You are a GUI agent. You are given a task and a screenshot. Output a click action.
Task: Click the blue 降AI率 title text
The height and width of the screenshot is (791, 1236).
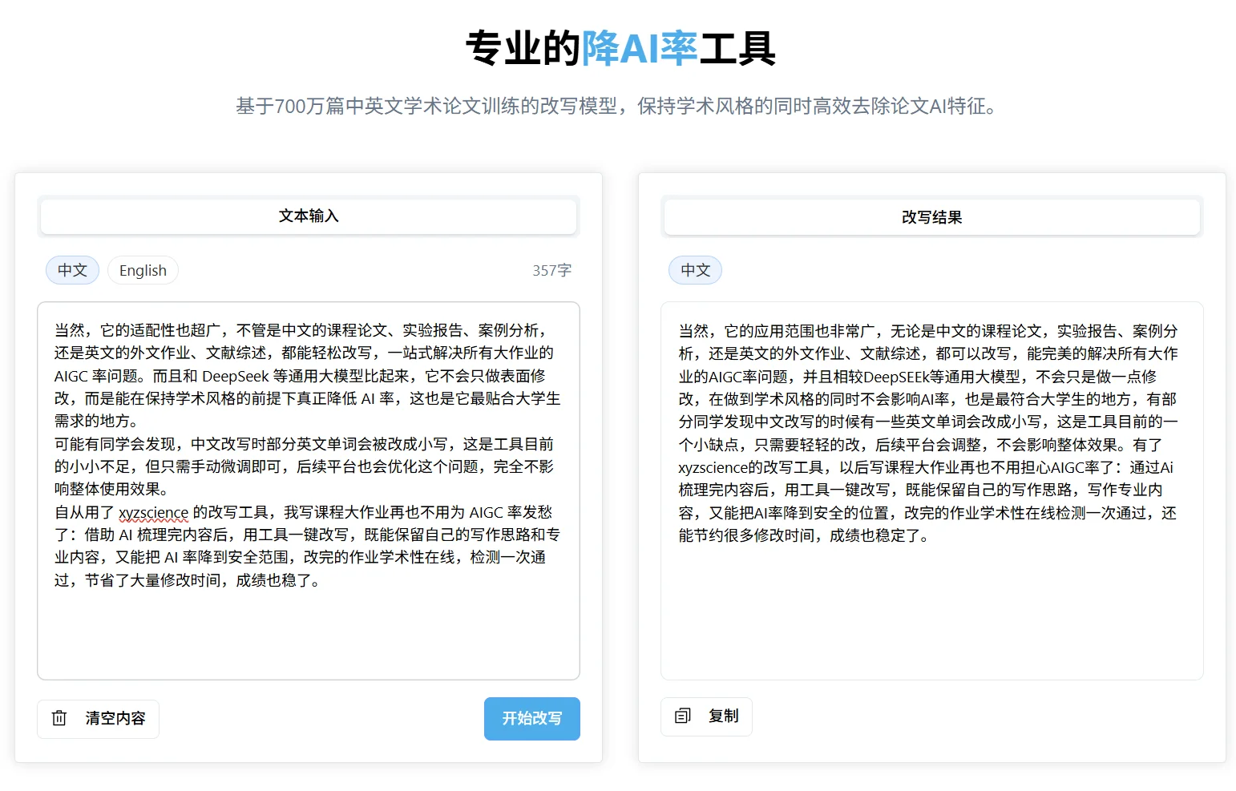pos(640,48)
